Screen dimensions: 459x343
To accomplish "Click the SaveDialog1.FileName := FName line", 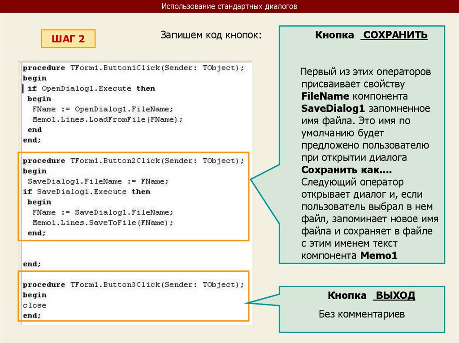I will pos(98,182).
